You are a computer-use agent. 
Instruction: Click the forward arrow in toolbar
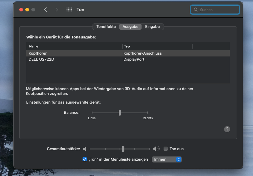click(57, 10)
